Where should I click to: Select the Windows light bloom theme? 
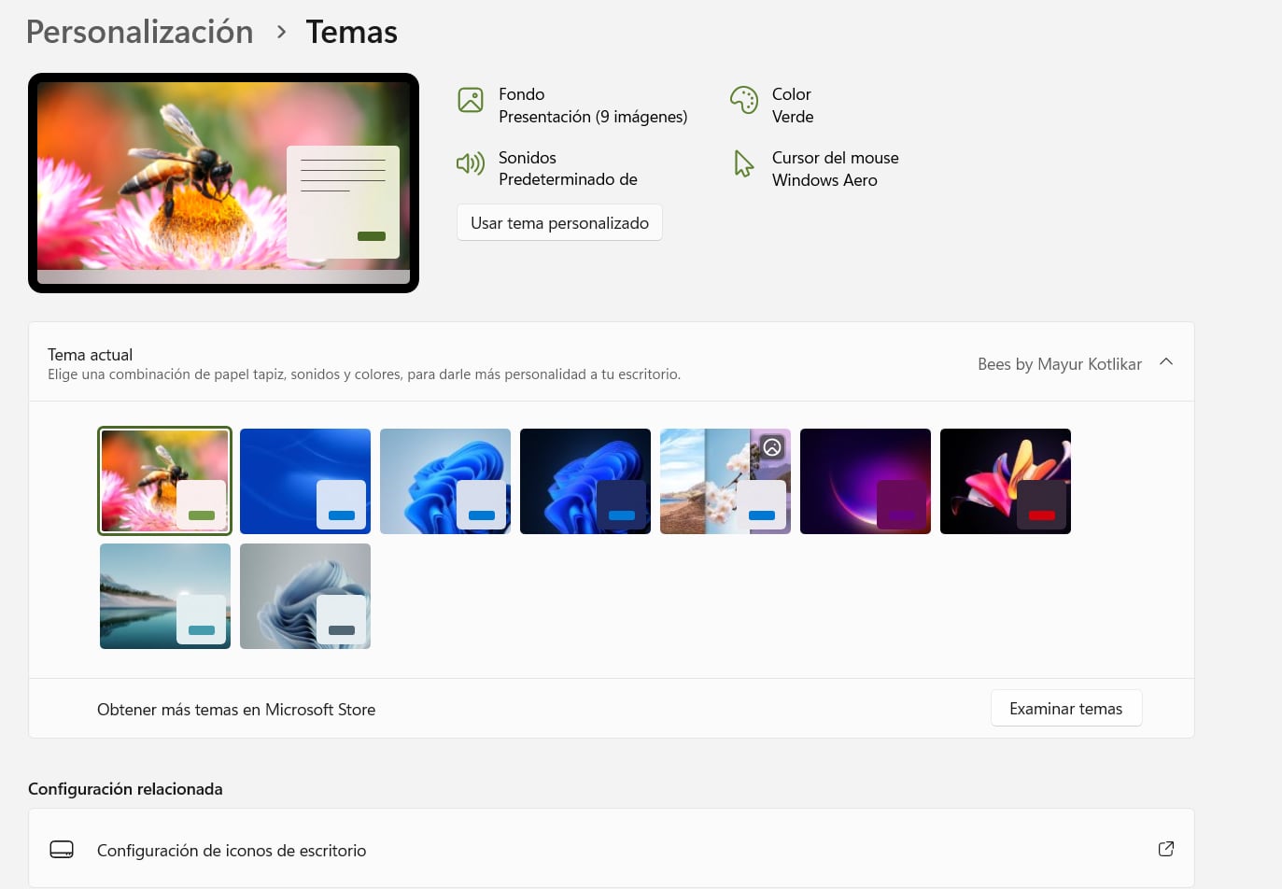pos(445,481)
